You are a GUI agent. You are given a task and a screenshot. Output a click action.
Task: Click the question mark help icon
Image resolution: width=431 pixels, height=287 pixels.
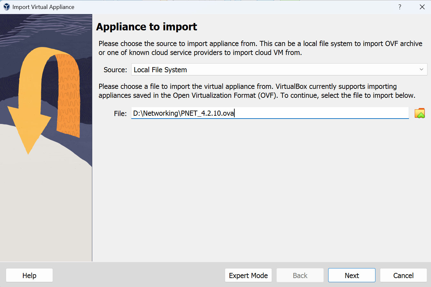(x=400, y=7)
